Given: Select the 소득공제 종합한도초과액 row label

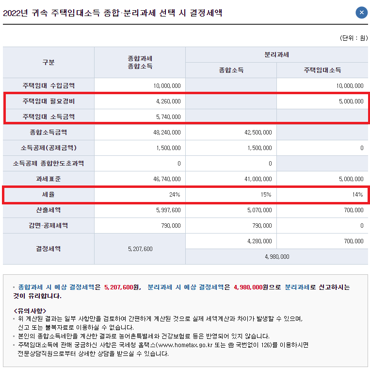Looking at the screenshot, I should [48, 164].
